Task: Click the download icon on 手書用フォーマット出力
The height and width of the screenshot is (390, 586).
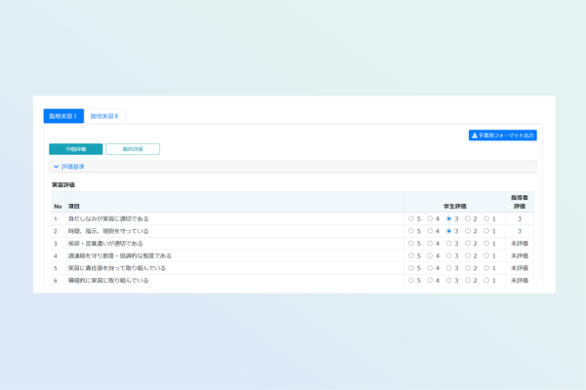Action: 475,136
